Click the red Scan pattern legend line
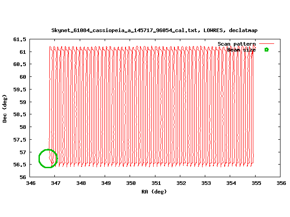290x217 pixels. coord(266,44)
